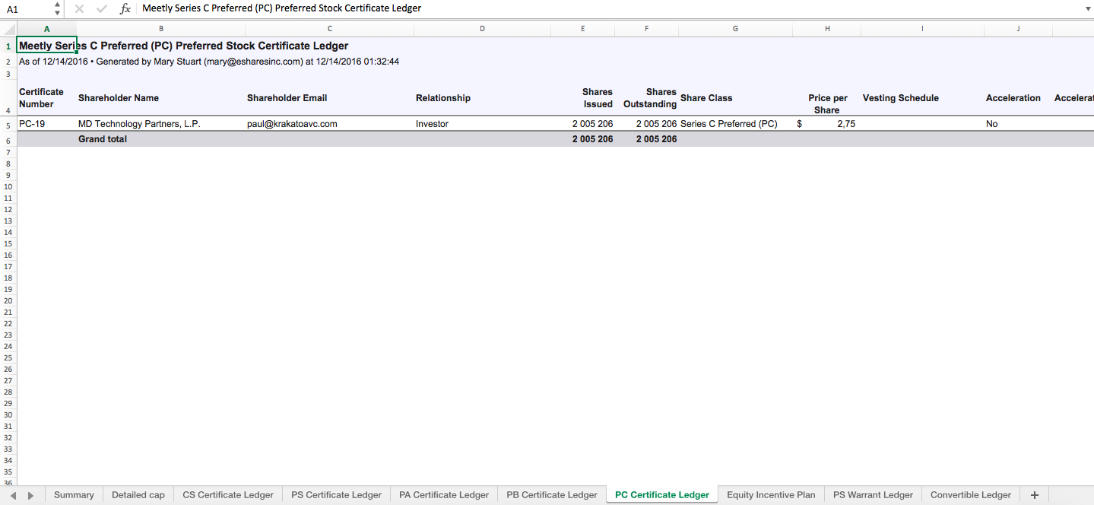Select the MD Technology Partners, L.P. cell

(161, 124)
